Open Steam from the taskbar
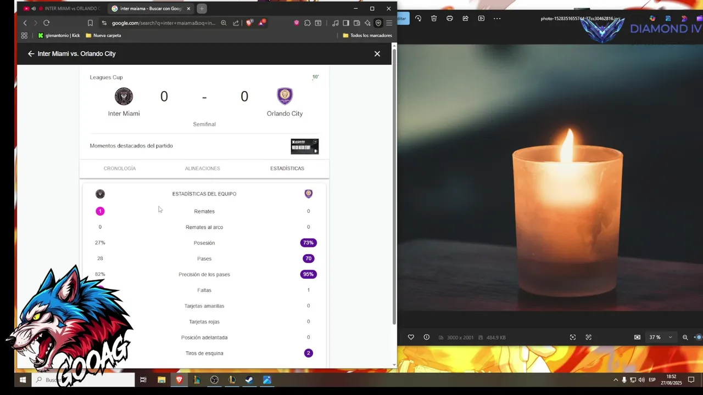Viewport: 703px width, 395px height. tap(249, 380)
